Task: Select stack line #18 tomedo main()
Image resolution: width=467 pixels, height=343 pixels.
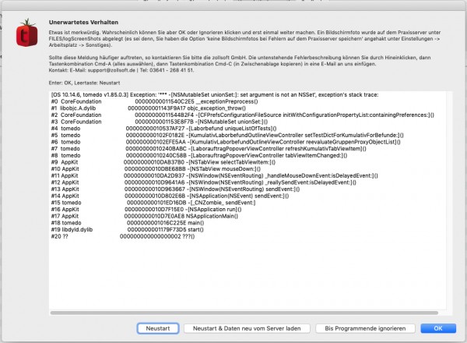Action: 128,223
